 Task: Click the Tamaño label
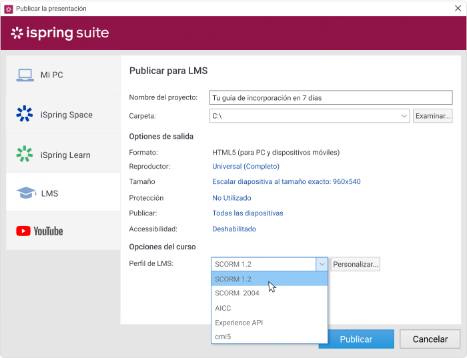click(141, 181)
